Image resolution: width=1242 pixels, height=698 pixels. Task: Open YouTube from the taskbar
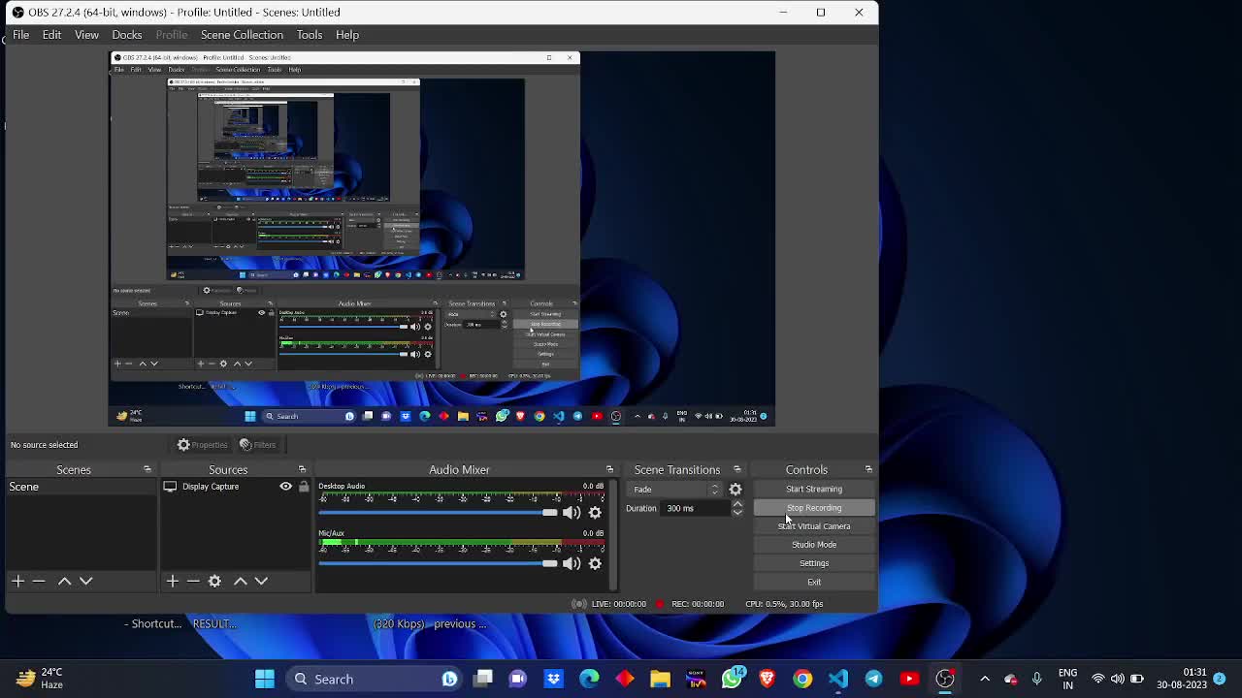pos(909,679)
